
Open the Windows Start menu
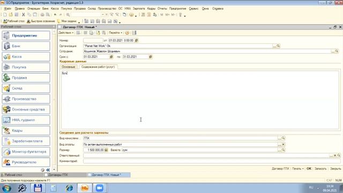click(6, 188)
